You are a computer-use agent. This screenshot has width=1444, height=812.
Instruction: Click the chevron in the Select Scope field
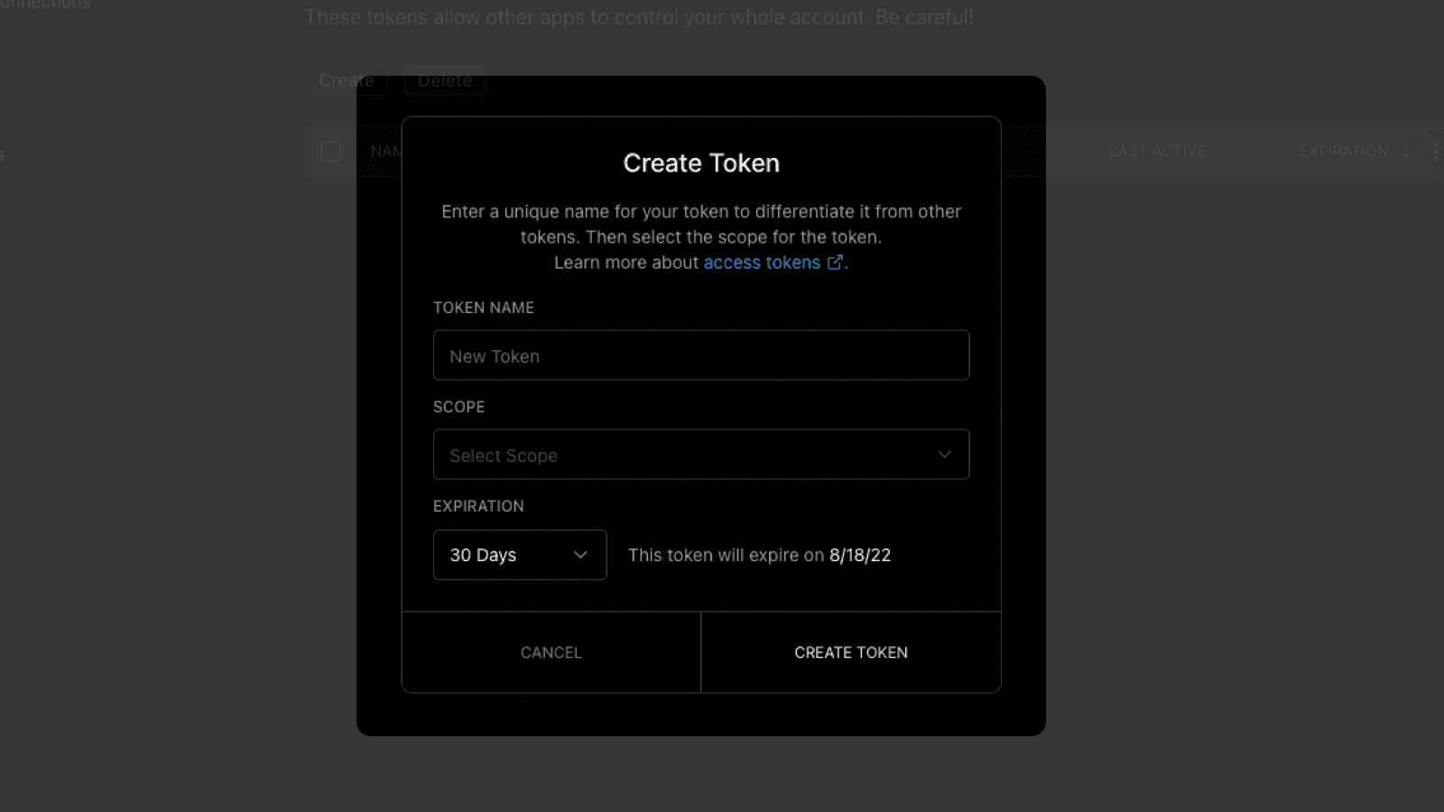click(x=944, y=455)
